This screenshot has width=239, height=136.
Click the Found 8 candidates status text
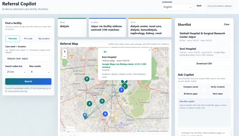point(28,90)
